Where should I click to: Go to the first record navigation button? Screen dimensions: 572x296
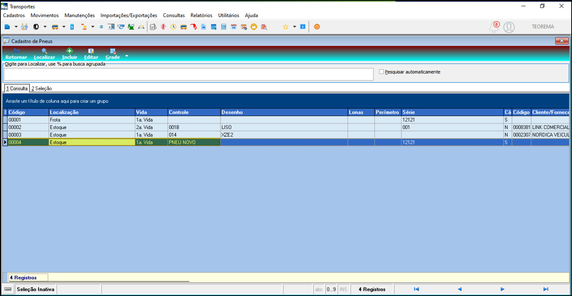tap(416, 289)
